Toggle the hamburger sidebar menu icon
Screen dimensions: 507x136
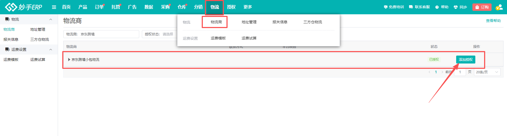coord(54,7)
